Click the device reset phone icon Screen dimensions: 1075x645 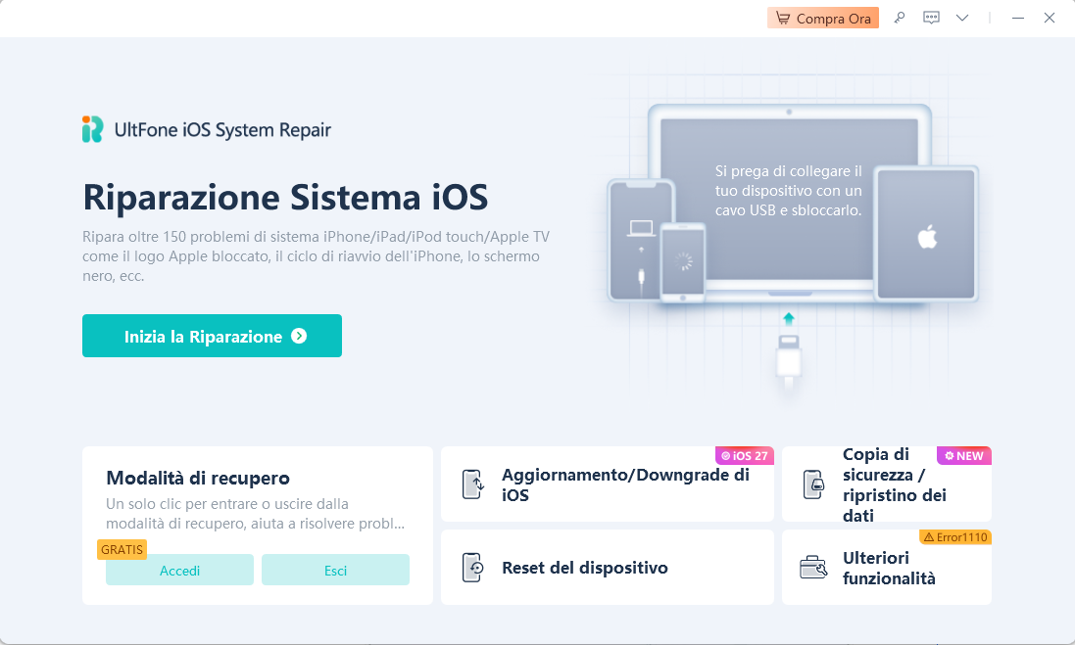pos(472,568)
